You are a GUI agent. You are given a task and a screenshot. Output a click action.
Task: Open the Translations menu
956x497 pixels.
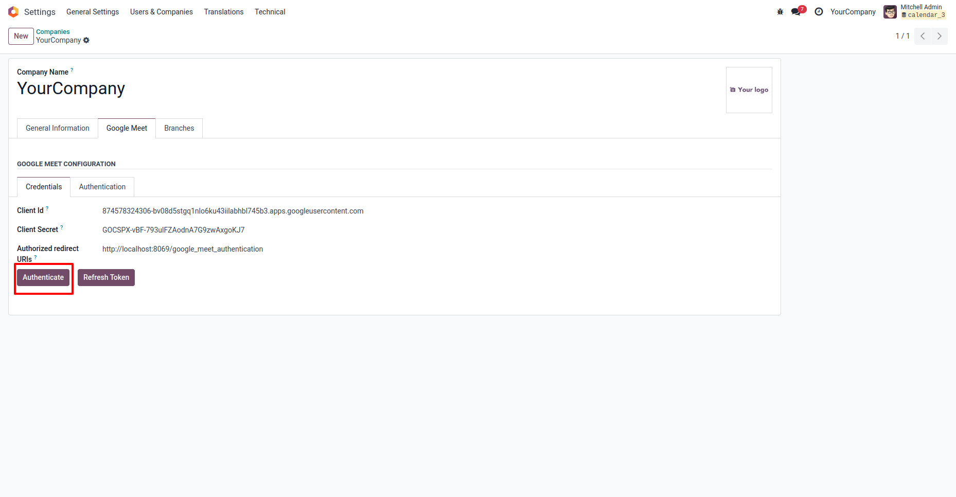tap(224, 12)
